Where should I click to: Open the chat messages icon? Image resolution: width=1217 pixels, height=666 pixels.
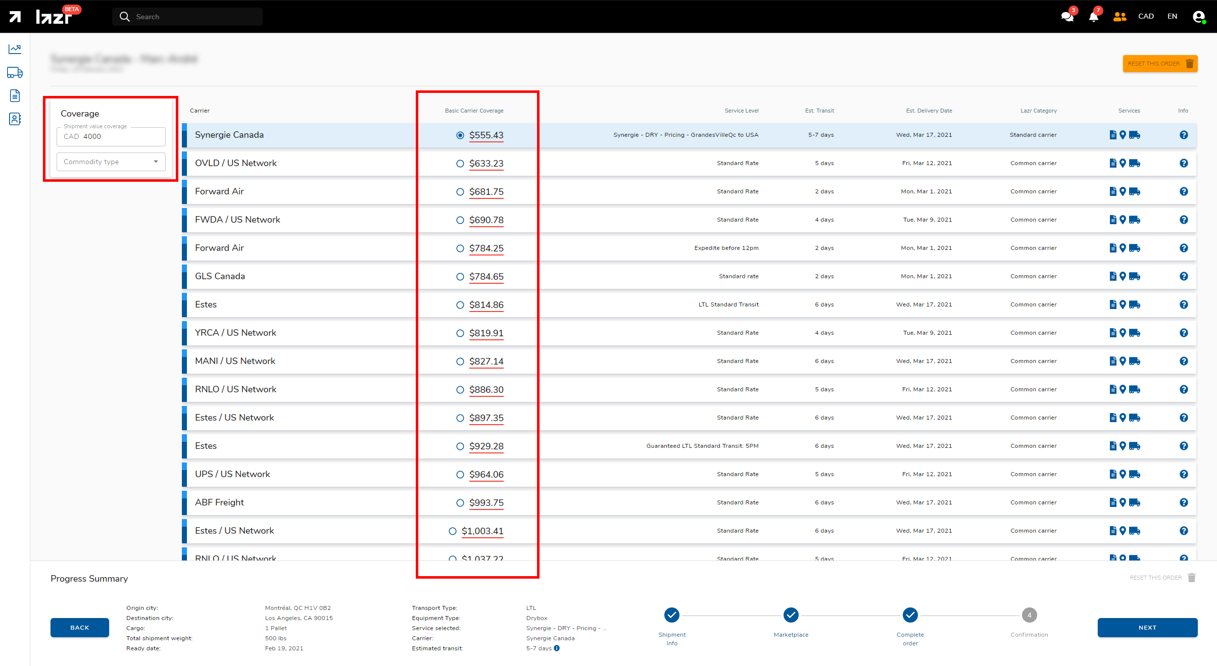point(1067,17)
